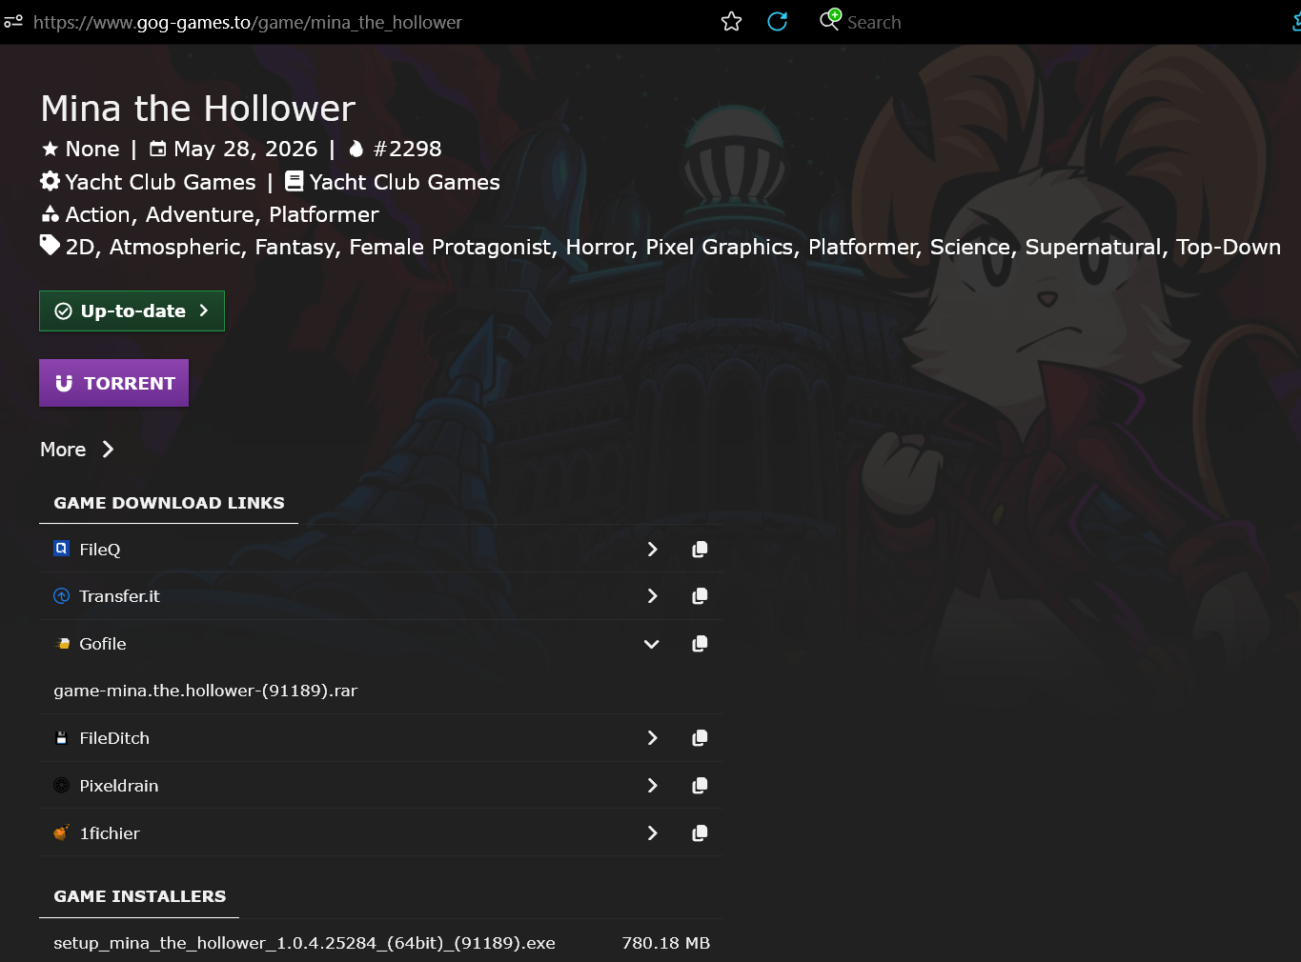Click the green Up-to-date button
1301x962 pixels.
(x=132, y=311)
